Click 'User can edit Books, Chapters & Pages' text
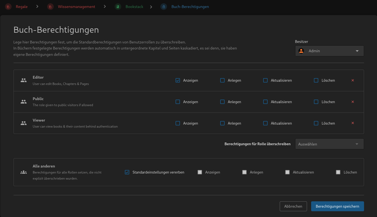 point(61,84)
